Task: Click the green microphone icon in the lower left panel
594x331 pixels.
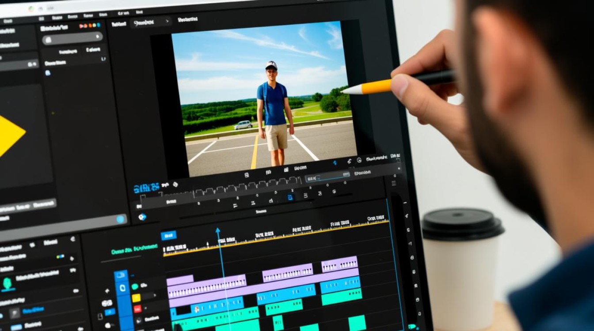Action: coord(8,284)
